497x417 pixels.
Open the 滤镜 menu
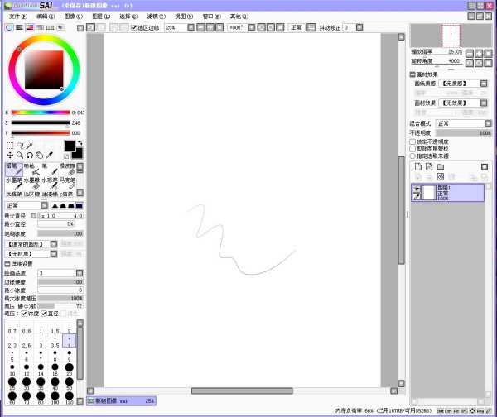pos(153,16)
